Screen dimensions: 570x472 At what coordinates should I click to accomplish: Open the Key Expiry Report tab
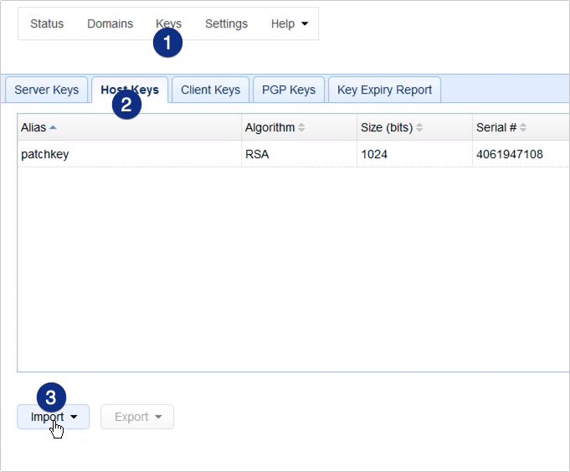point(384,90)
